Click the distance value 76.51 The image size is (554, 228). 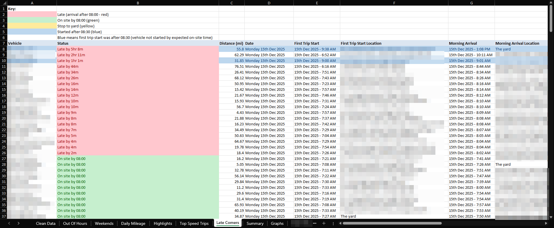pyautogui.click(x=232, y=66)
